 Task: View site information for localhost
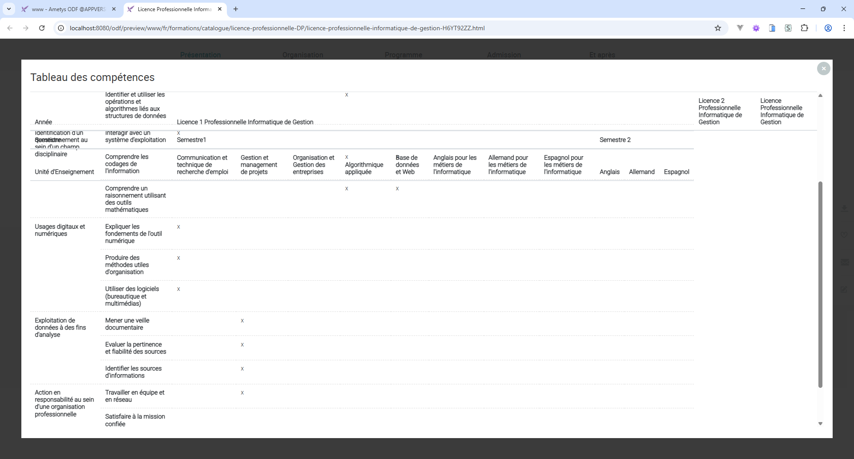(61, 28)
